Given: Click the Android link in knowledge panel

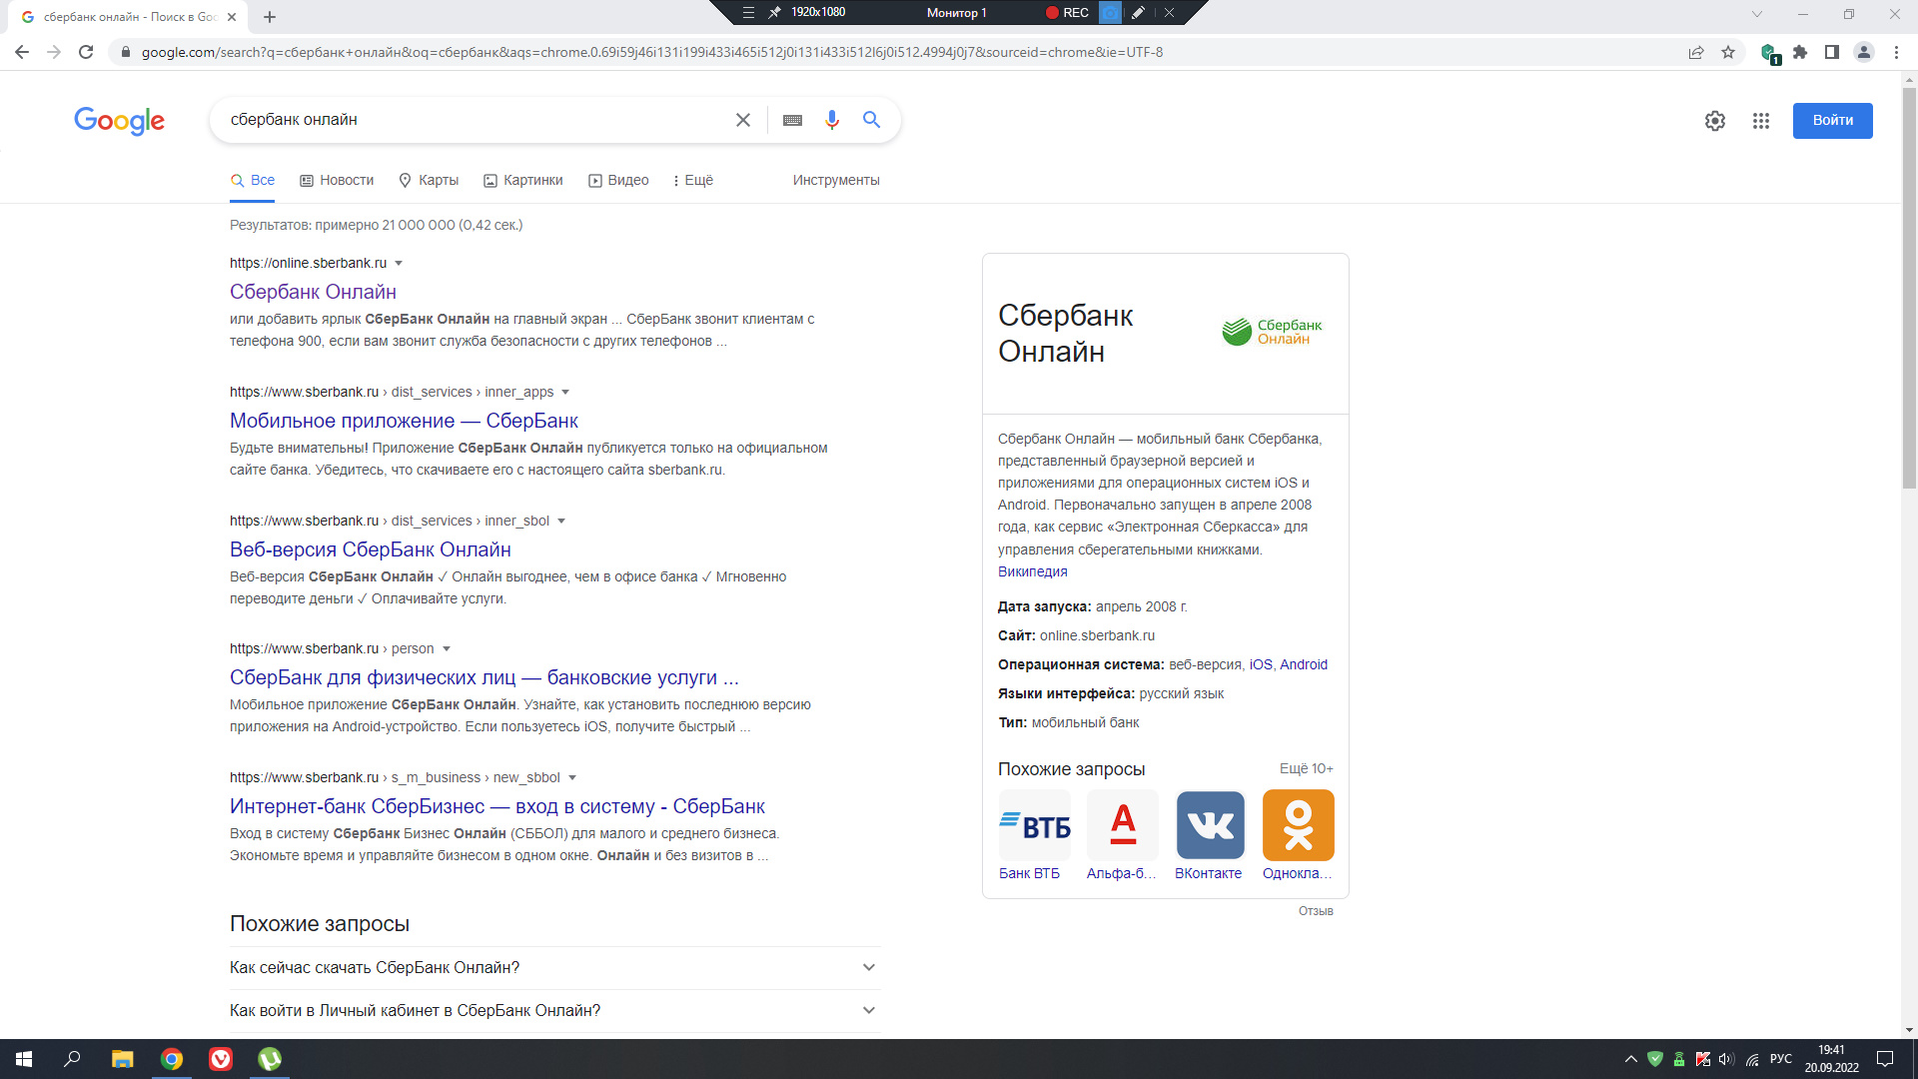Looking at the screenshot, I should [x=1304, y=664].
